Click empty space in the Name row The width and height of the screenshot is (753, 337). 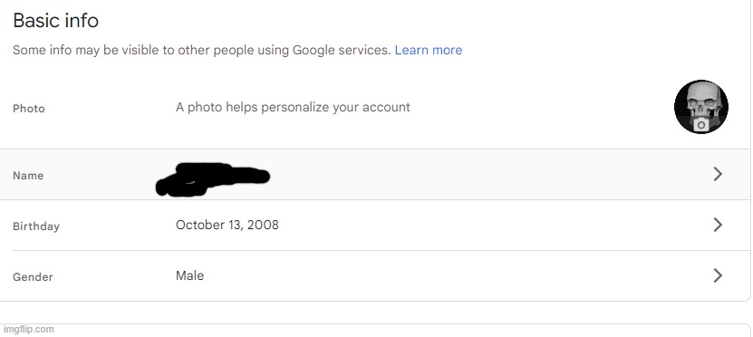point(480,174)
